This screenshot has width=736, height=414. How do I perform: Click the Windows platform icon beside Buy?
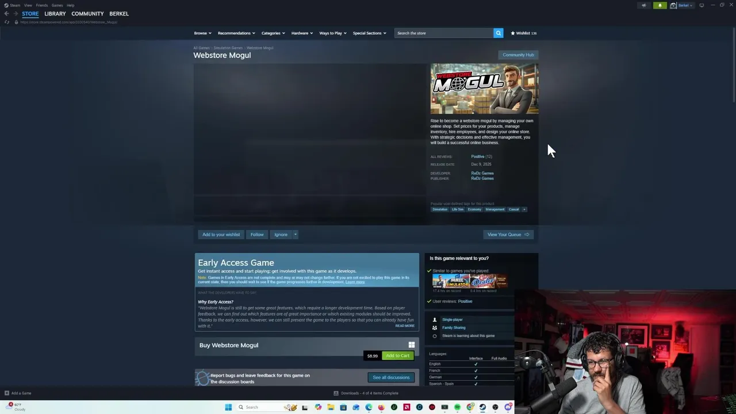(411, 345)
